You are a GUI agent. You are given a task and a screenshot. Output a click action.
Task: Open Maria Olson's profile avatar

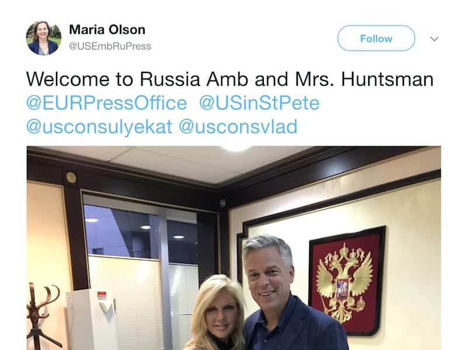(x=44, y=38)
